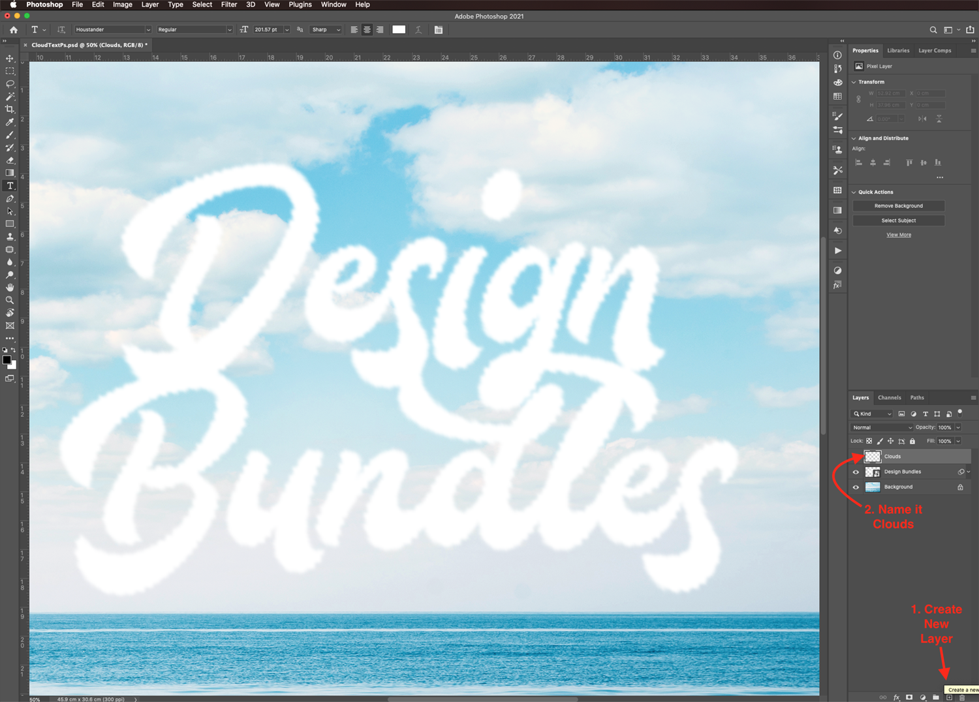Select the Rectangular Marquee tool
Viewport: 979px width, 702px height.
10,71
